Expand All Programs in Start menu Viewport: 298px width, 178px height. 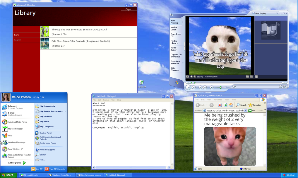[17, 163]
